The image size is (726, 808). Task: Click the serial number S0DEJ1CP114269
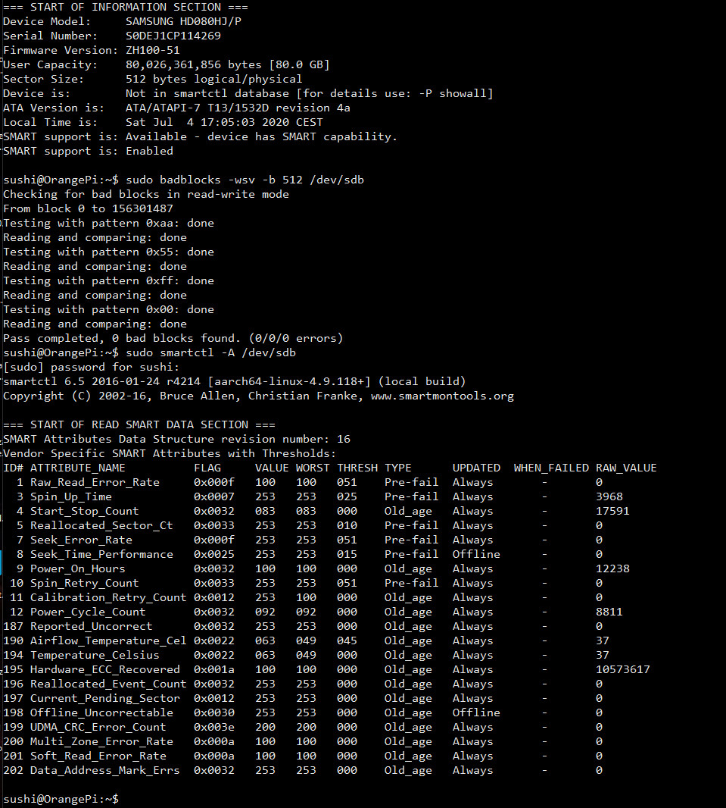pos(173,36)
